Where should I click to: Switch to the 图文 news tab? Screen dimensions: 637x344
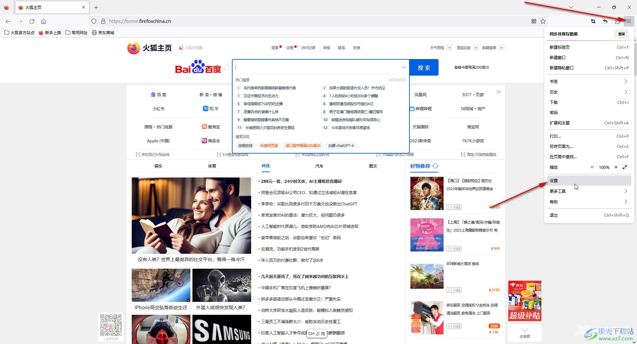(x=373, y=166)
